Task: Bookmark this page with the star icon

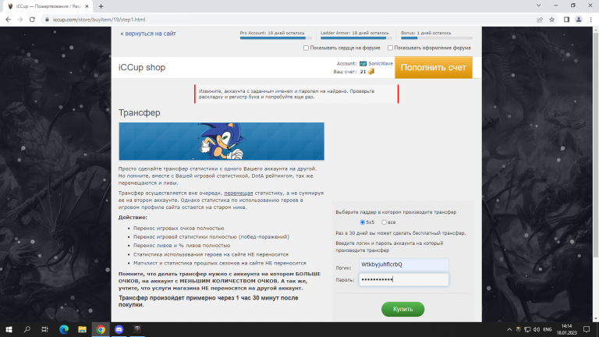Action: pos(551,20)
